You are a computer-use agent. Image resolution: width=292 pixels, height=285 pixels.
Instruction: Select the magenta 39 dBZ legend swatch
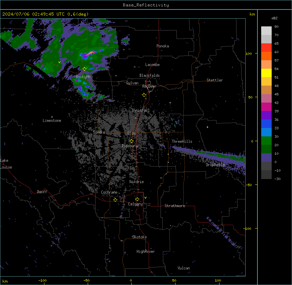tap(266, 107)
